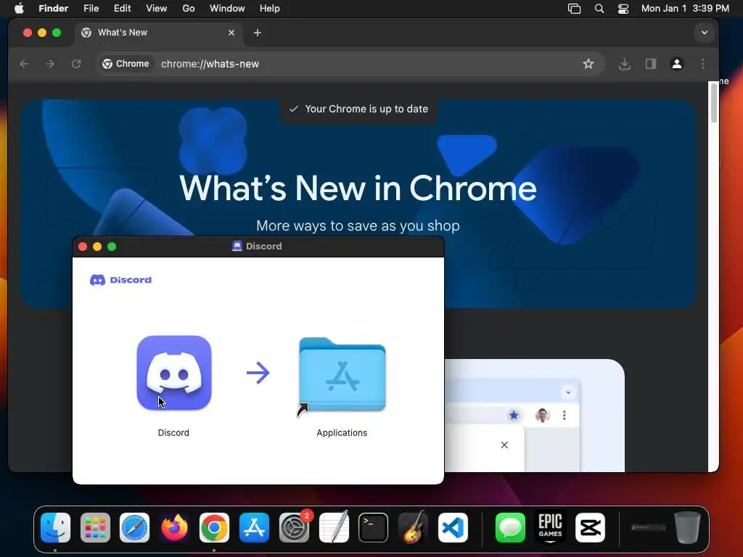Viewport: 743px width, 557px height.
Task: Click the Discord logo in the installer header
Action: click(121, 280)
